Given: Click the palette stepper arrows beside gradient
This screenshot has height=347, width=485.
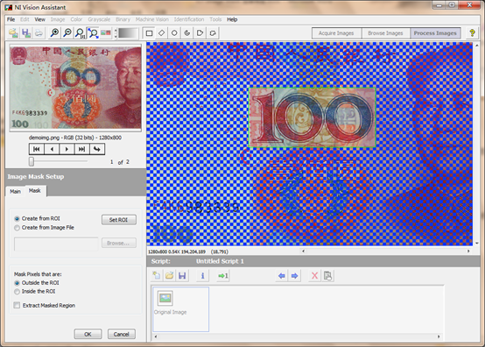Looking at the screenshot, I should click(116, 33).
